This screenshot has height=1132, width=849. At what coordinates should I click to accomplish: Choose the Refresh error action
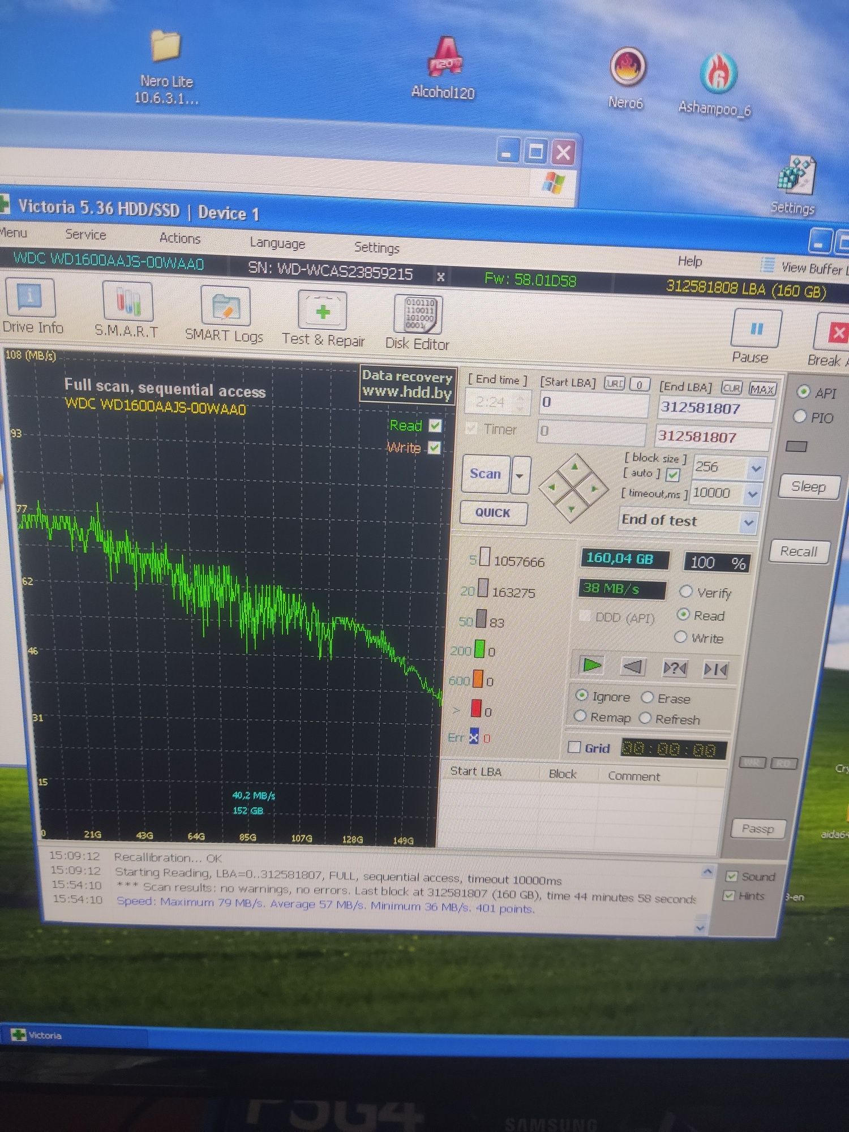coord(645,718)
